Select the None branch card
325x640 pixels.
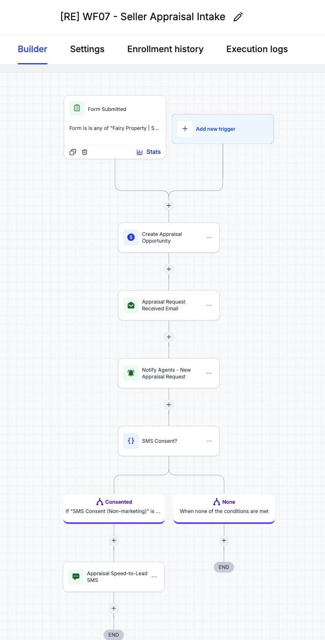click(x=224, y=508)
